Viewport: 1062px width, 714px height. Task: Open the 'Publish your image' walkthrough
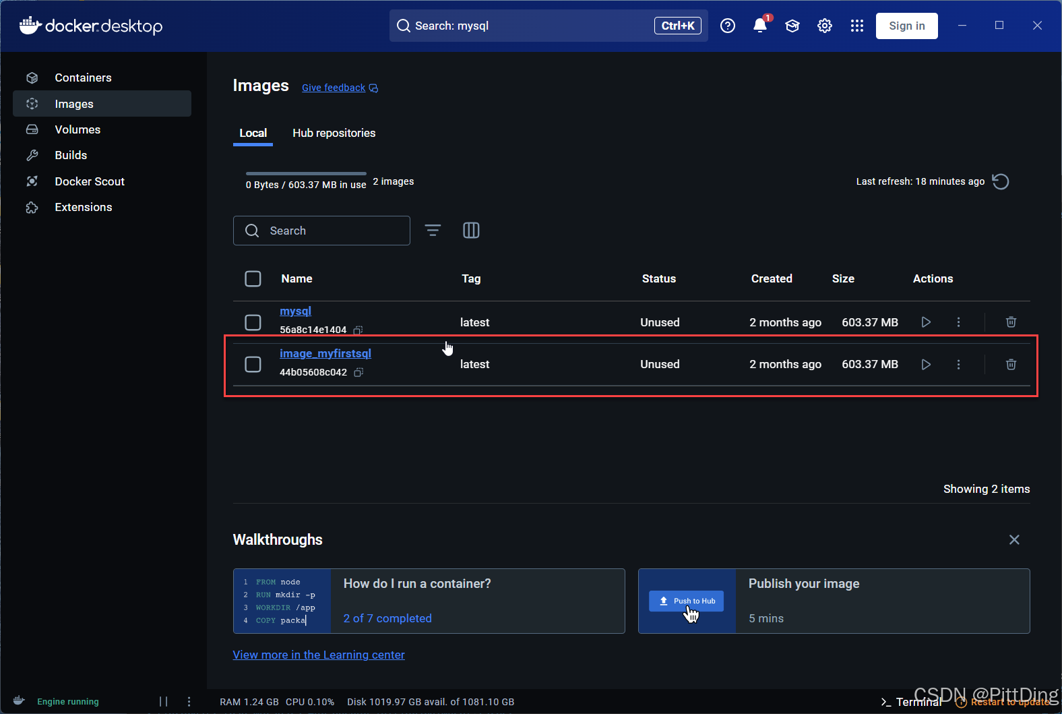click(x=834, y=601)
